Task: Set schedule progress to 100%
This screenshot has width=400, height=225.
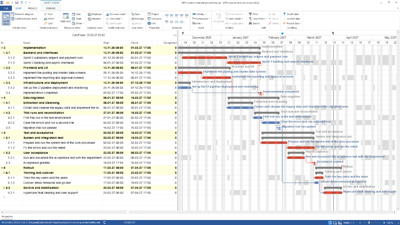Action: (x=187, y=16)
